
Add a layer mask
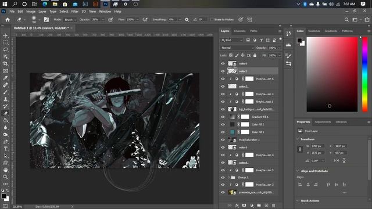244,206
